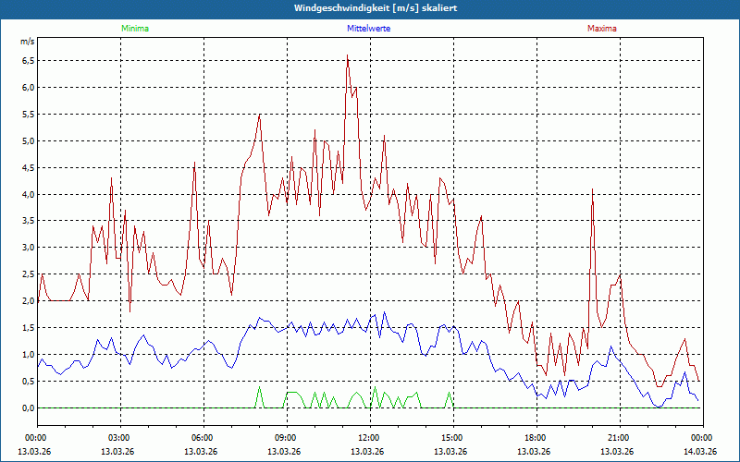The width and height of the screenshot is (740, 462).
Task: Pick the 12:00 time axis label
Action: 369,438
